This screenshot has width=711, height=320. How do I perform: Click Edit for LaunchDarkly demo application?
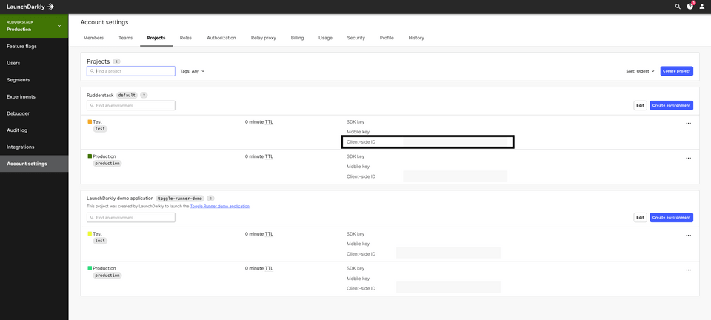click(640, 218)
